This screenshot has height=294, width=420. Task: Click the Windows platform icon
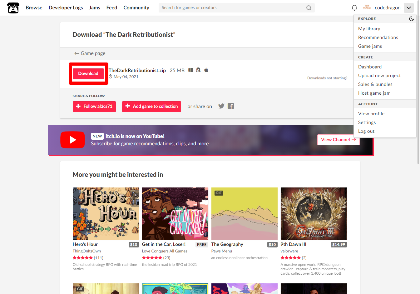190,70
